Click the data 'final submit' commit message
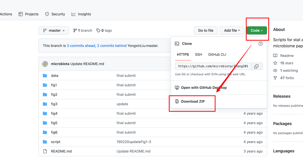The width and height of the screenshot is (303, 158). click(126, 76)
